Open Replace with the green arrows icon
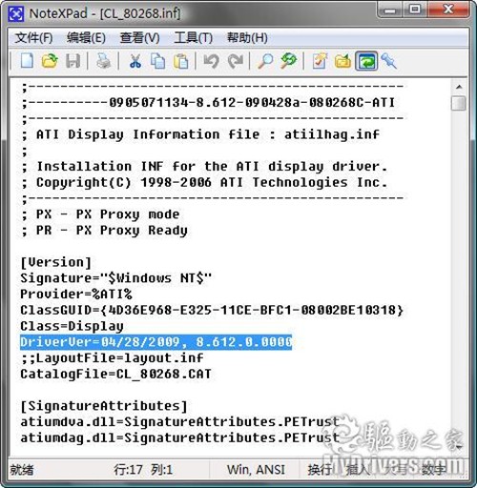This screenshot has width=477, height=488. tap(288, 61)
